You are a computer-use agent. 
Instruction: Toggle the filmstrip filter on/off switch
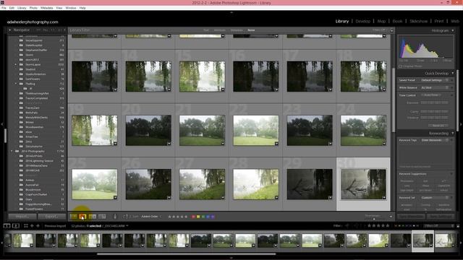(x=458, y=226)
